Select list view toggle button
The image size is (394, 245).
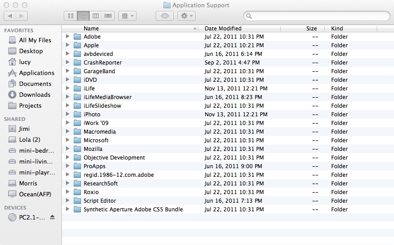pos(83,16)
